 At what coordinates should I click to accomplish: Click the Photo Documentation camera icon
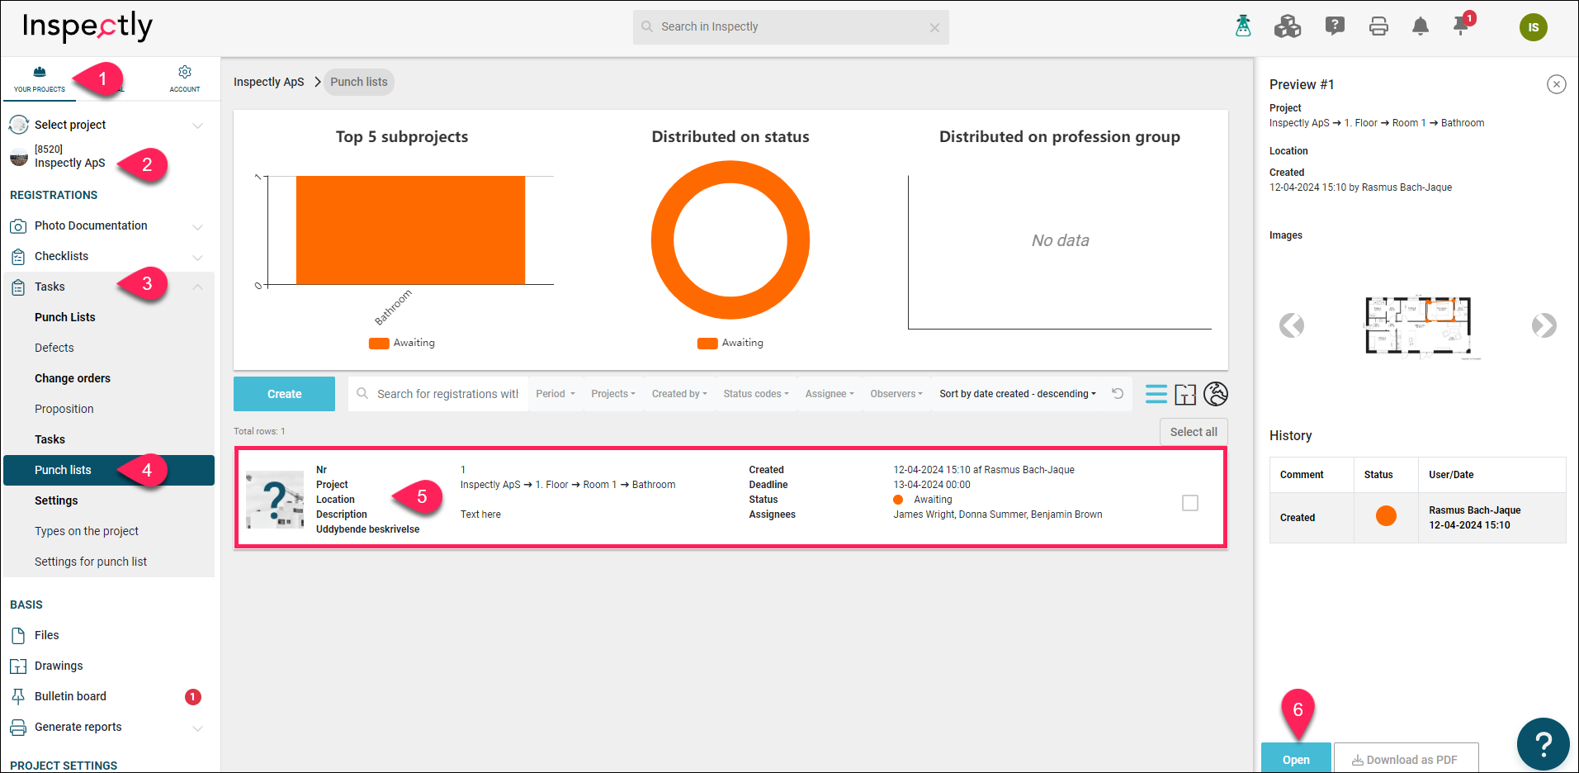(18, 226)
